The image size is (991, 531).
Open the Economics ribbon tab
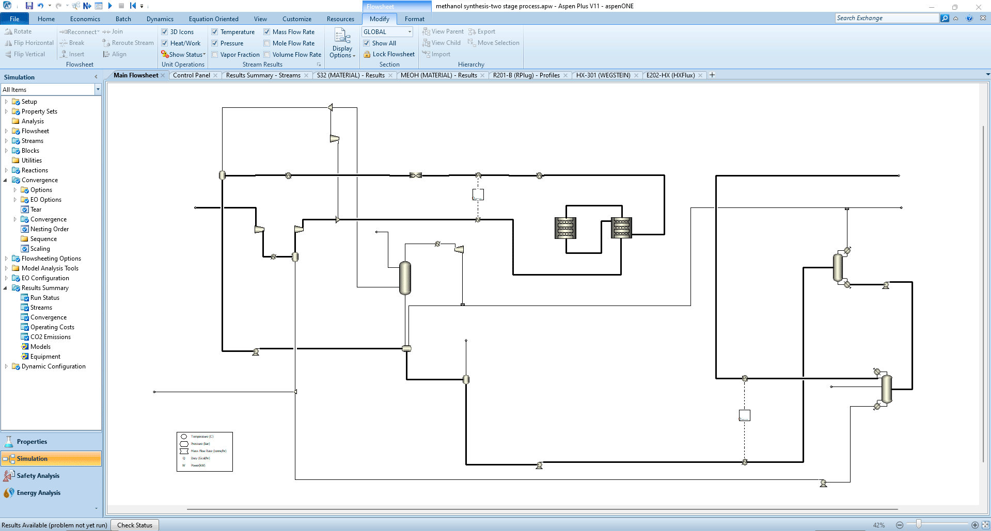(85, 19)
